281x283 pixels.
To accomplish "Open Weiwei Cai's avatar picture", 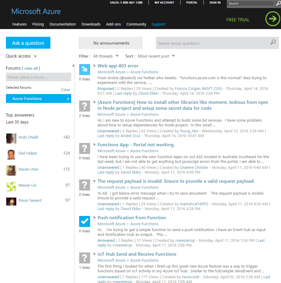I will click(x=11, y=187).
